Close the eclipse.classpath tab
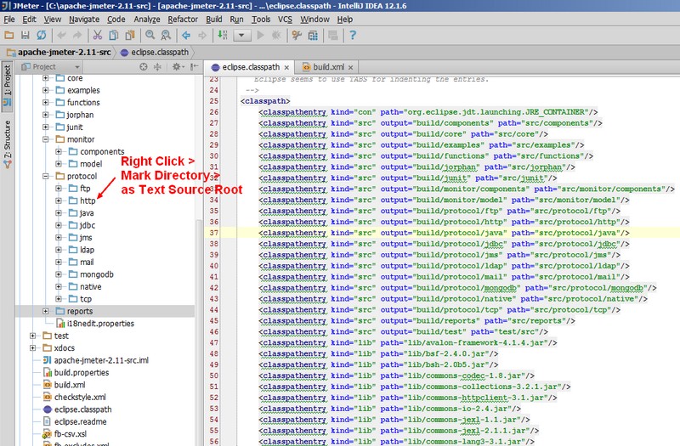This screenshot has width=680, height=446. click(x=286, y=65)
